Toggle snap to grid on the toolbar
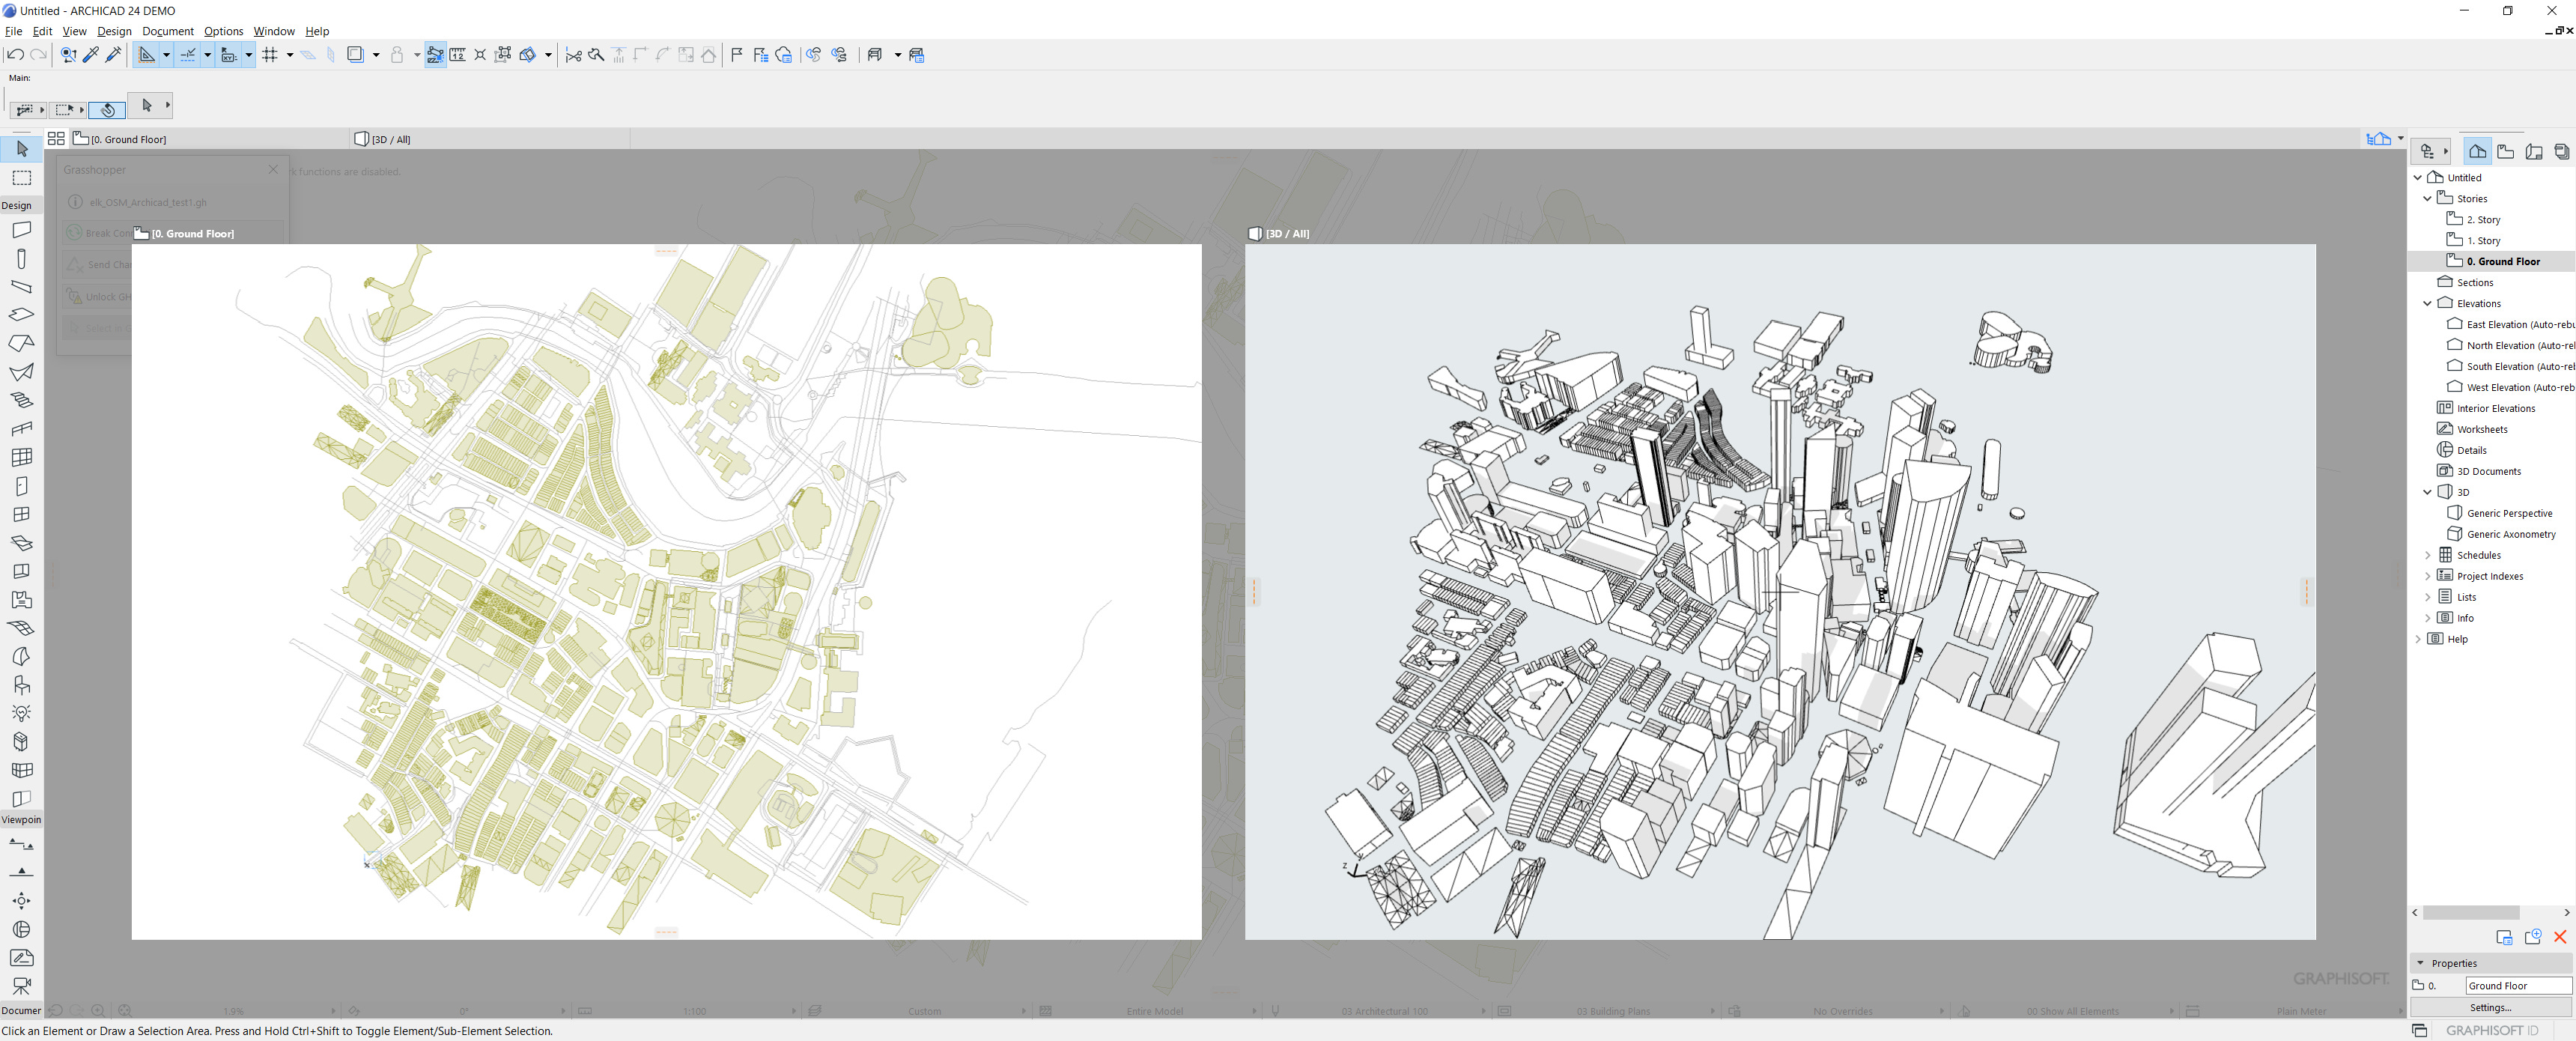This screenshot has width=2576, height=1041. [270, 55]
